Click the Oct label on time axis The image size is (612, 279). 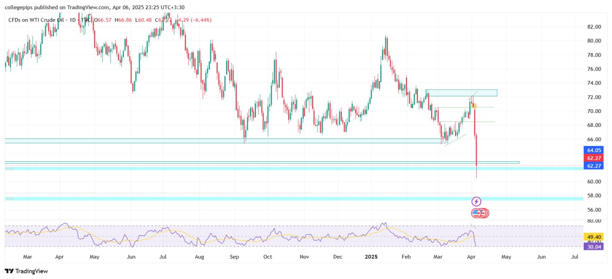coord(267,257)
